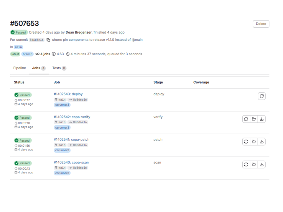This screenshot has width=283, height=212.
Task: Click 8d6d6e16 commit on deploy job
Action: click(x=78, y=100)
